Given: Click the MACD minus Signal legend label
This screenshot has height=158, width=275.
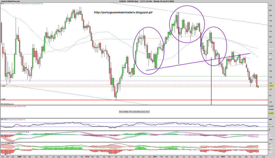Looking at the screenshot, I should coord(7,132).
